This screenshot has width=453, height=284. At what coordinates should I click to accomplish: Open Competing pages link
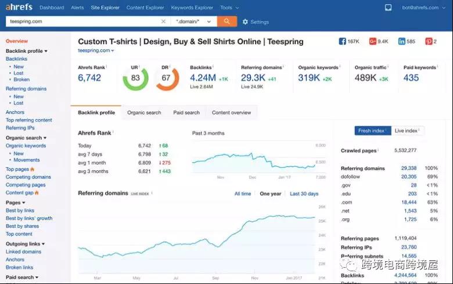point(26,185)
